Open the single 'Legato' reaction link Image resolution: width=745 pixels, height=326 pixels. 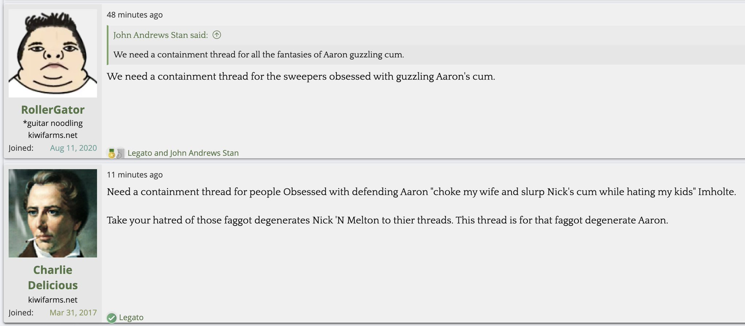tap(131, 318)
